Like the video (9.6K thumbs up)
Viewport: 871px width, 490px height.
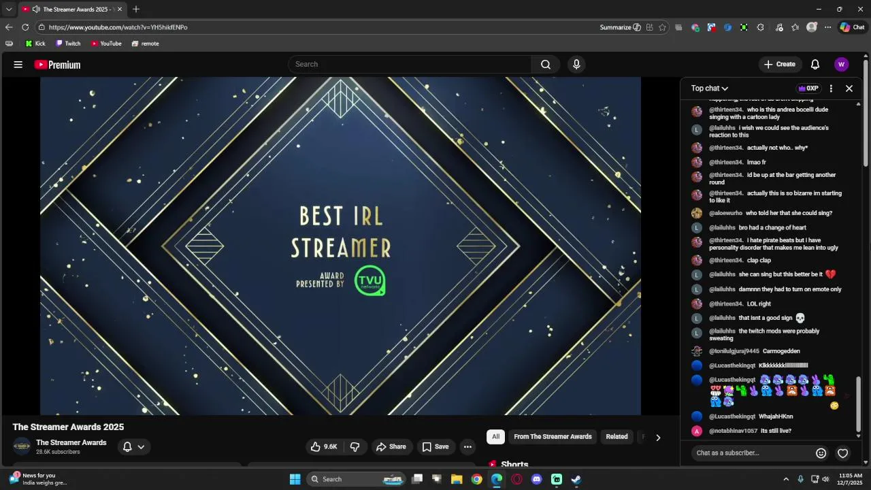pos(325,446)
